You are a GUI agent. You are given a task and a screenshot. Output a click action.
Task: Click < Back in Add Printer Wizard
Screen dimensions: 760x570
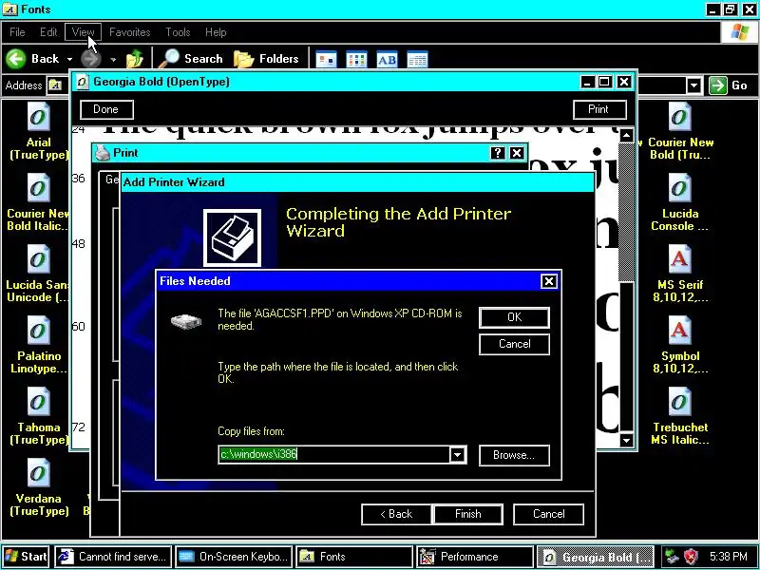(x=396, y=514)
